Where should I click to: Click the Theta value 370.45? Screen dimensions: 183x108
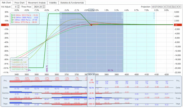point(77,99)
